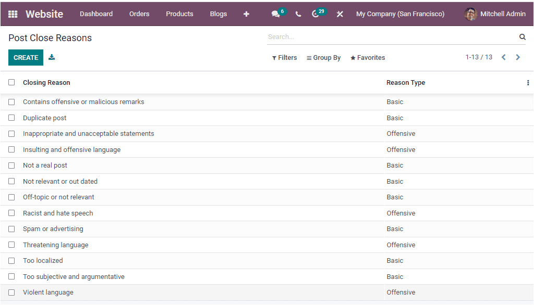Open the Filters dropdown
The width and height of the screenshot is (534, 305).
284,57
